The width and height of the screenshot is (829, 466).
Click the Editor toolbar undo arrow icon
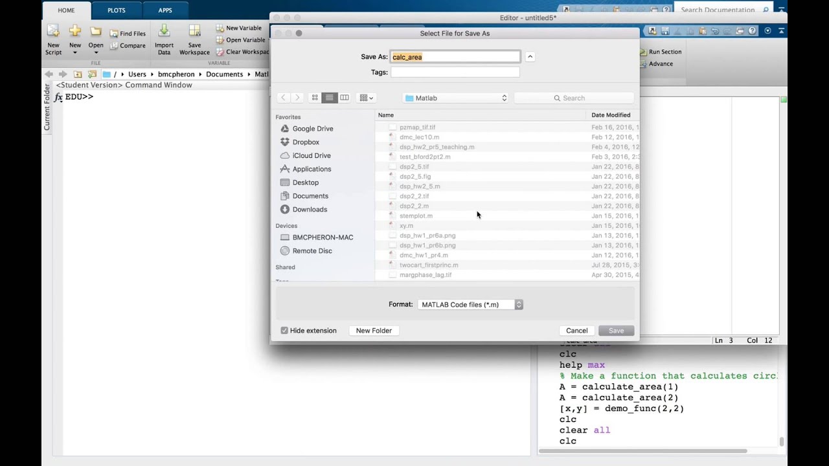[716, 31]
